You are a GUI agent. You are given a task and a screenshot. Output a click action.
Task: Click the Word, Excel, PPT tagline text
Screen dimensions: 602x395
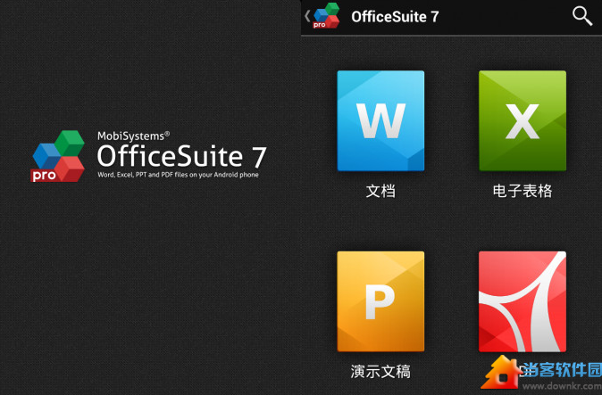point(178,175)
